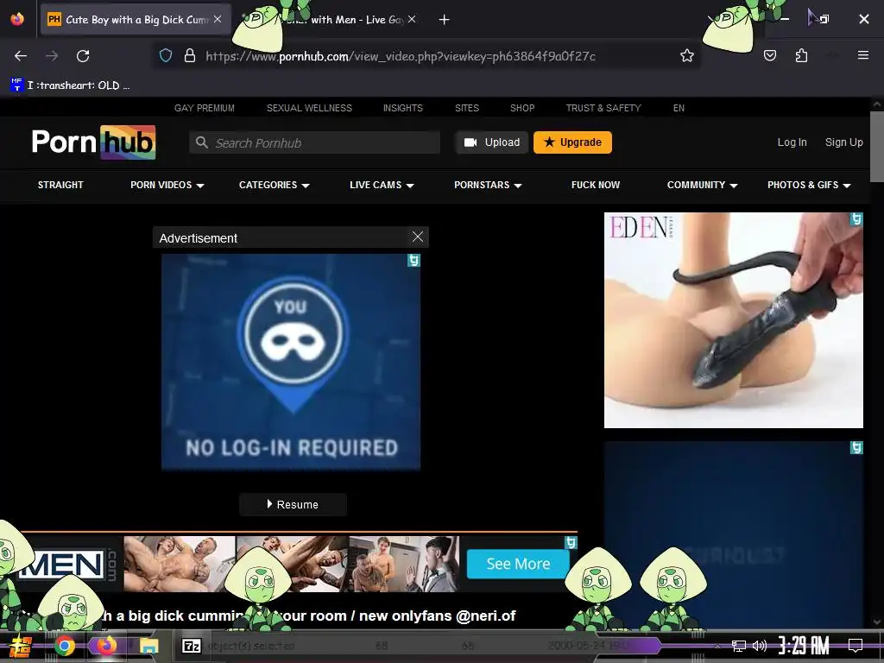Open File Explorer from the taskbar
The image size is (884, 663).
coord(148,646)
